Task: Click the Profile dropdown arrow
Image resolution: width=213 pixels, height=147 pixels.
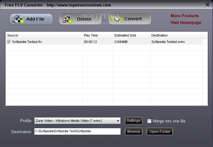Action: pos(118,121)
